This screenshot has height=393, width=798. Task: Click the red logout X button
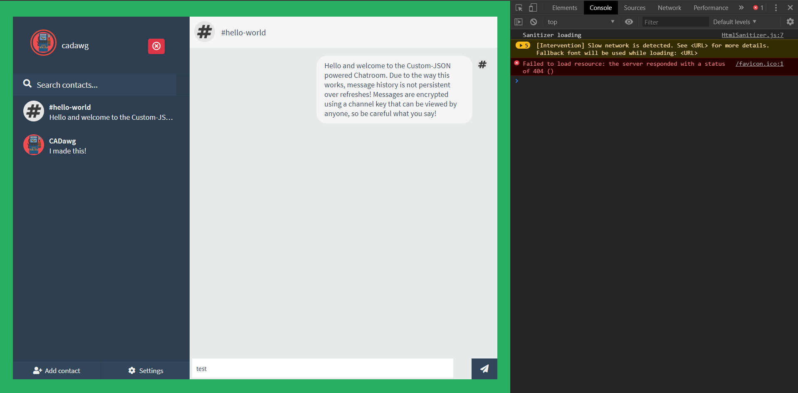(x=156, y=46)
